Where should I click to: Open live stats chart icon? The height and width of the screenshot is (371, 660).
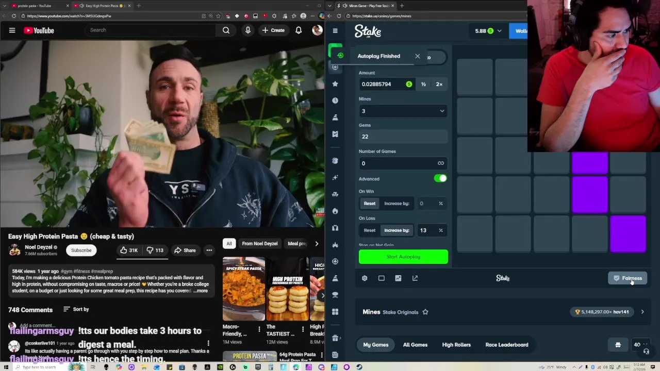pyautogui.click(x=398, y=278)
